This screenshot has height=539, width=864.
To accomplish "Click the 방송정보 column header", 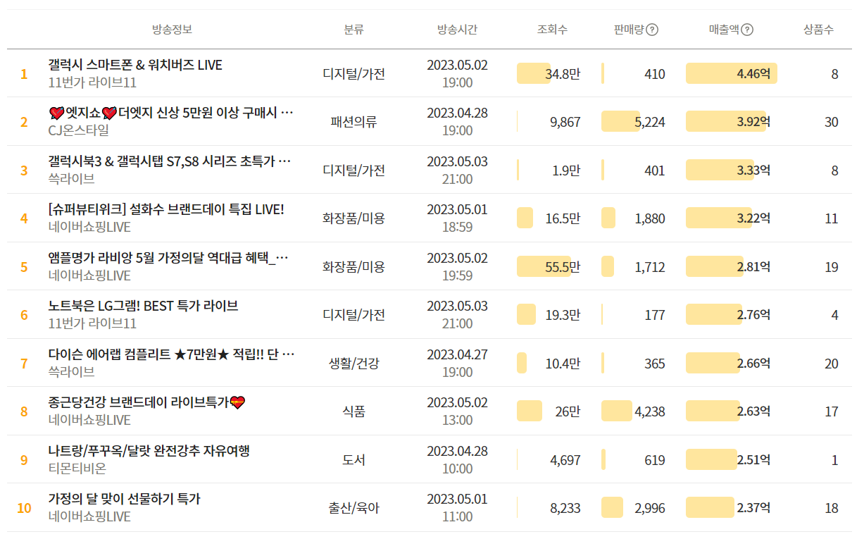I will 172,30.
